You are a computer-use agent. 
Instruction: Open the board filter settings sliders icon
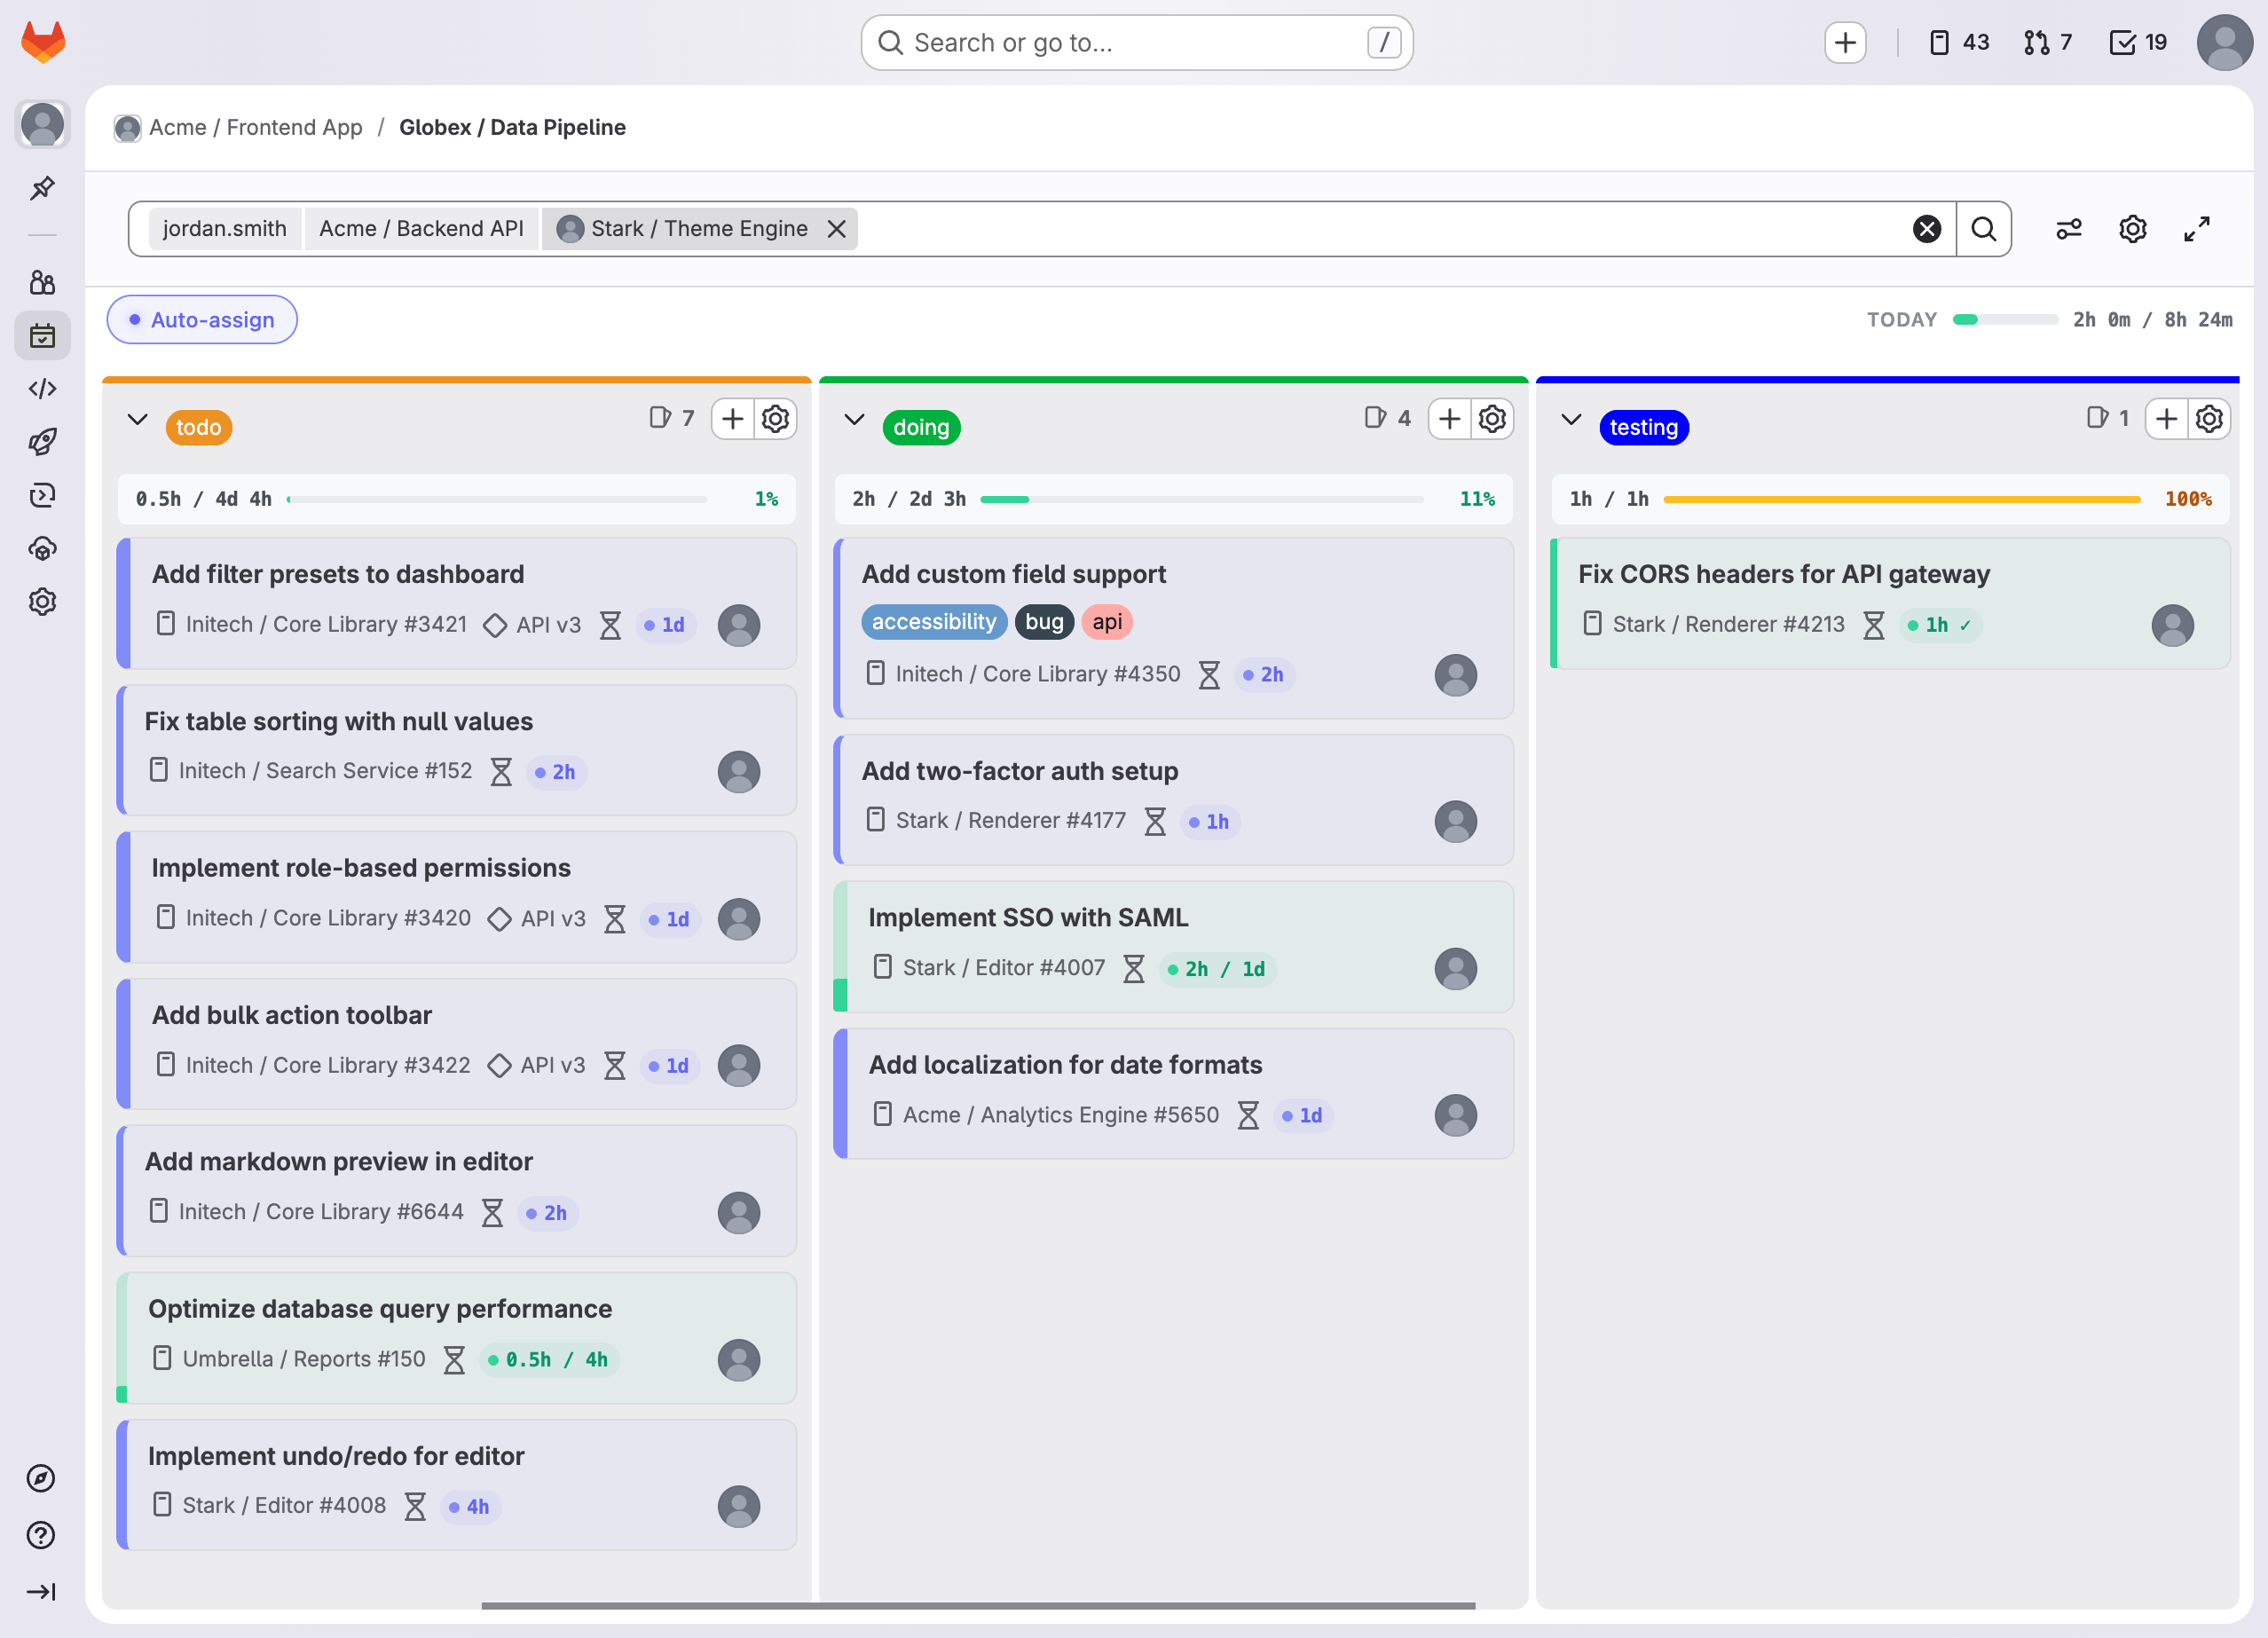point(2068,228)
